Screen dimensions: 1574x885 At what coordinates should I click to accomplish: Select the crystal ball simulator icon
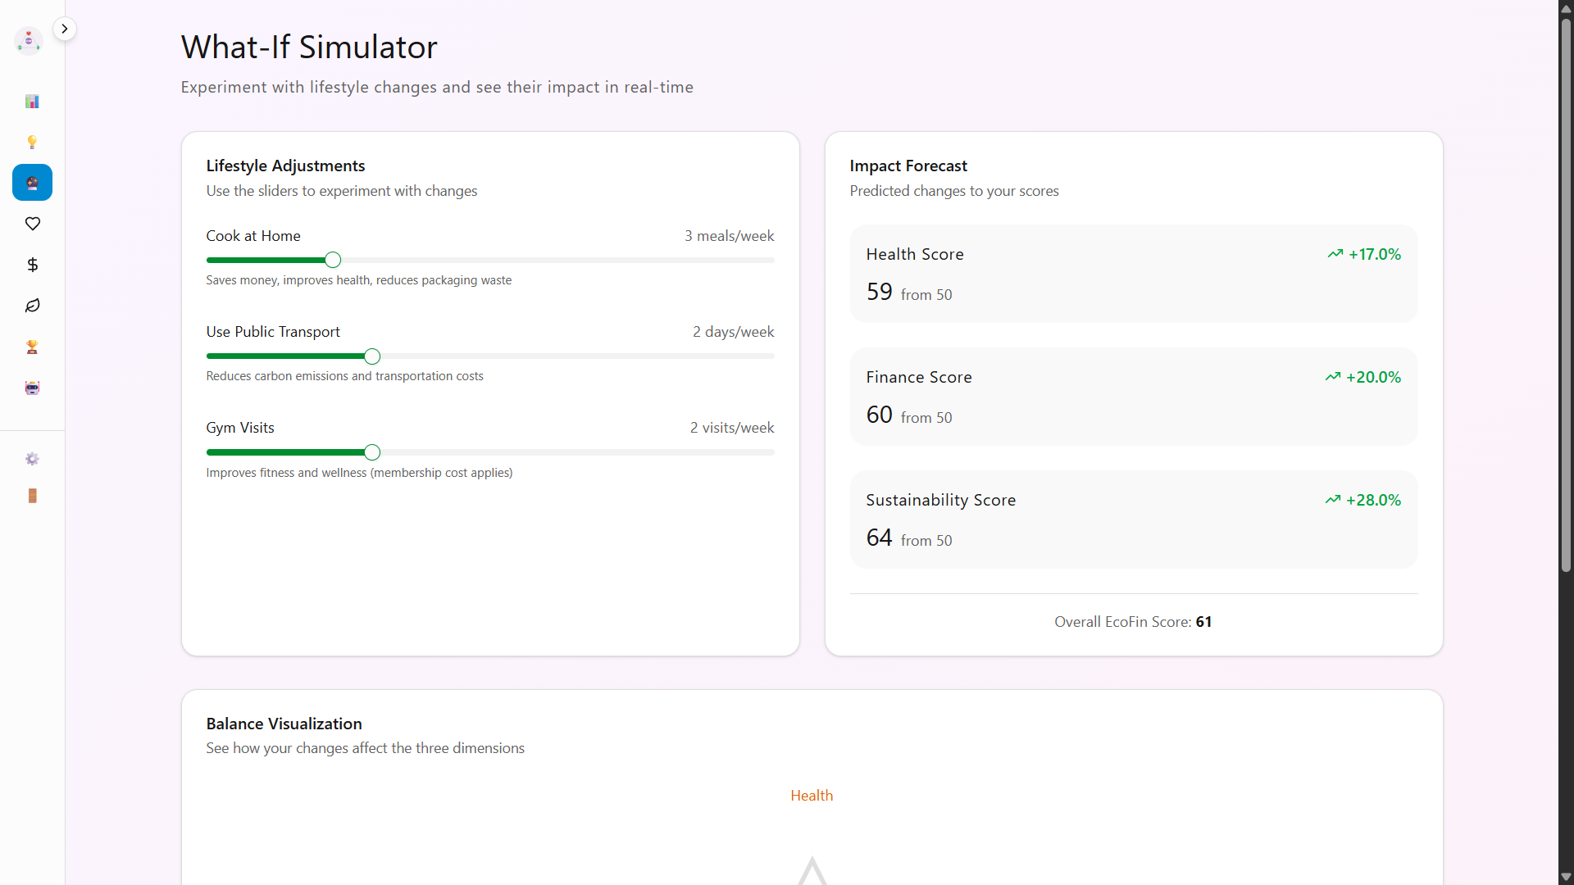32,183
